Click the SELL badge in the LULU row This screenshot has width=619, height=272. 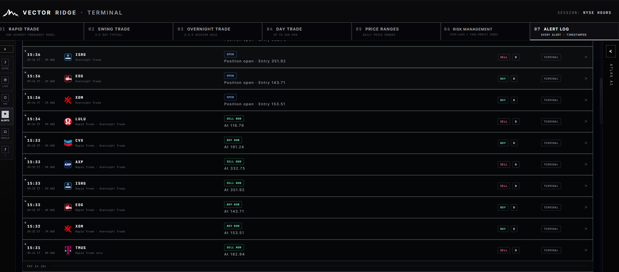coord(504,122)
